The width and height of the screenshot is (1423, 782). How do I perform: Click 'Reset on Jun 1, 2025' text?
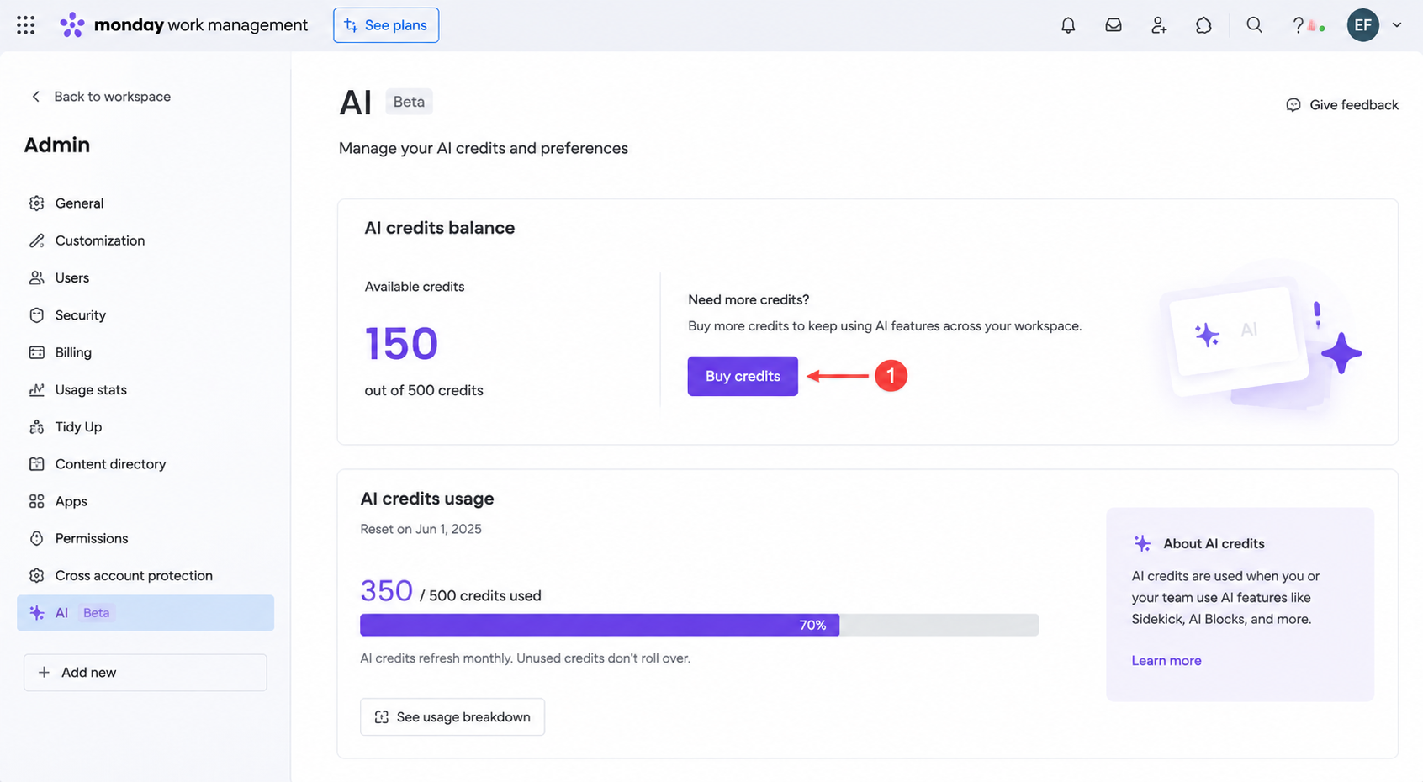point(421,529)
